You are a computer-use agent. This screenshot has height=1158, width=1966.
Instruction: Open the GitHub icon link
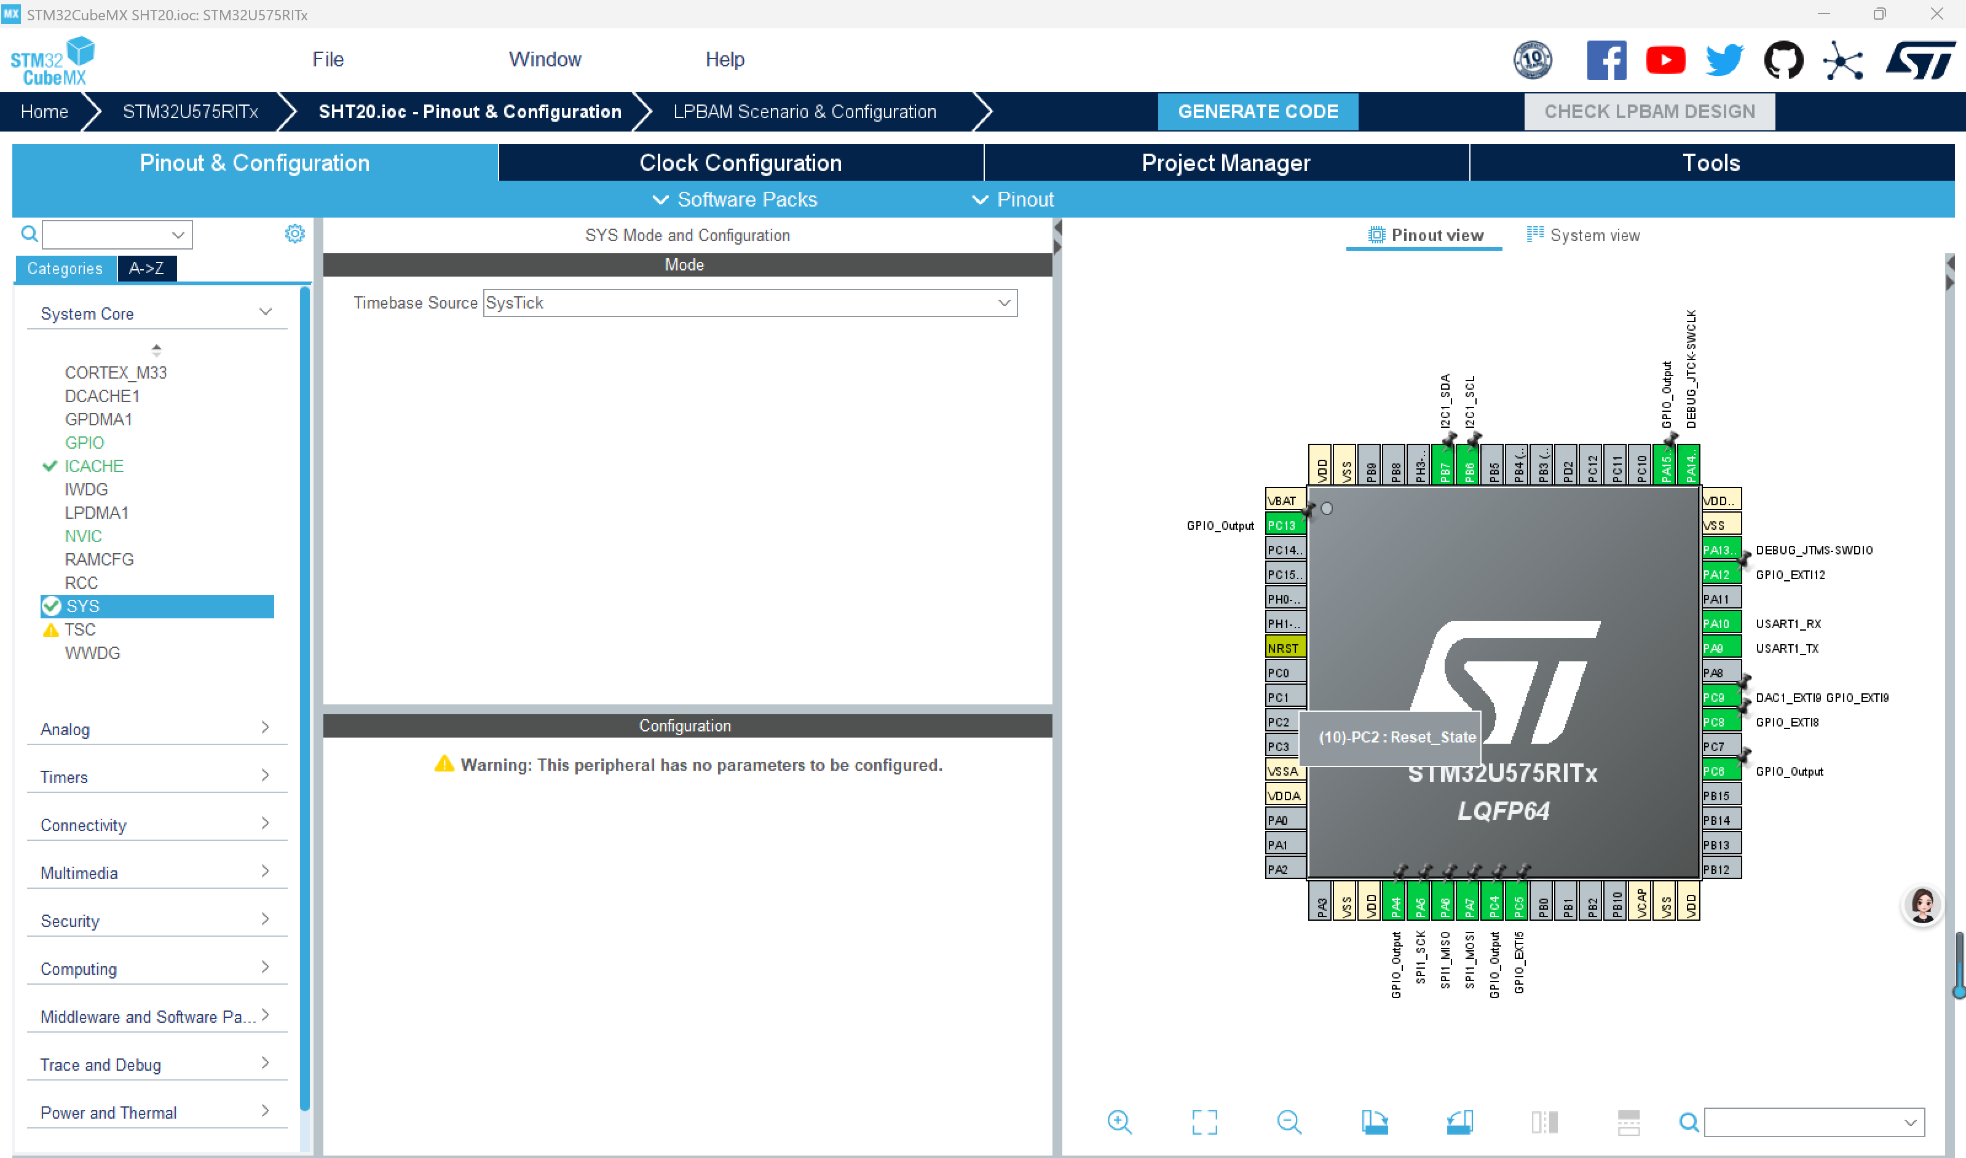pyautogui.click(x=1783, y=60)
